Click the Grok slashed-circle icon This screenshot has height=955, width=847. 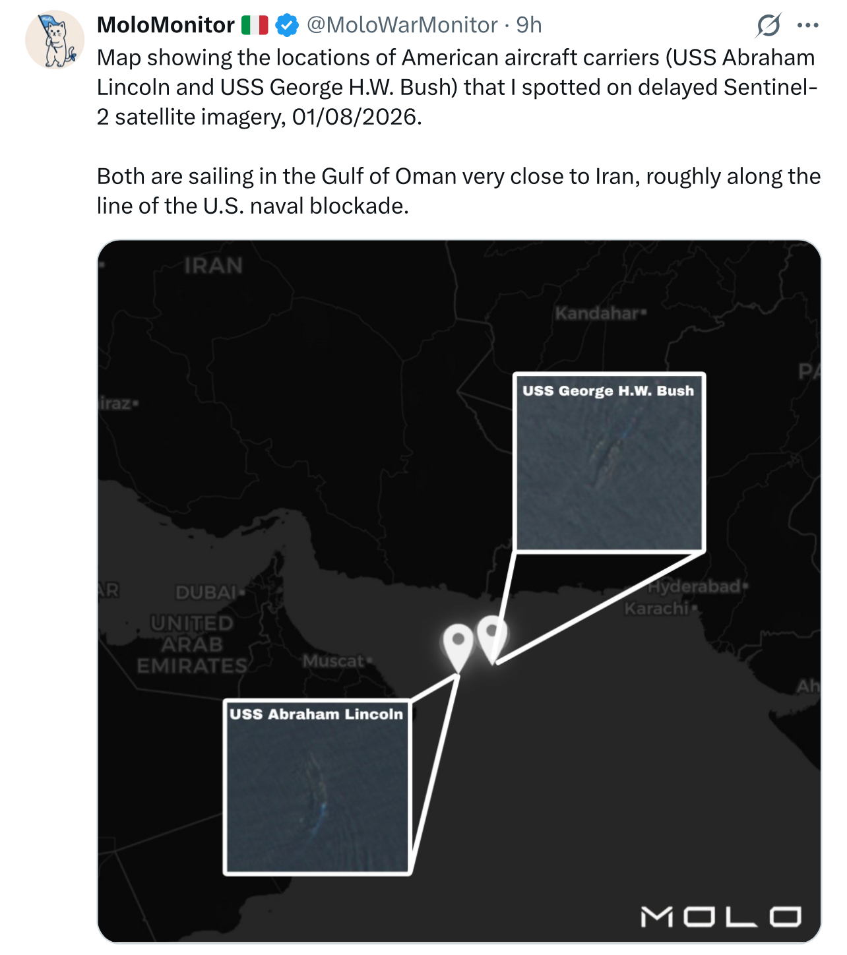[769, 26]
